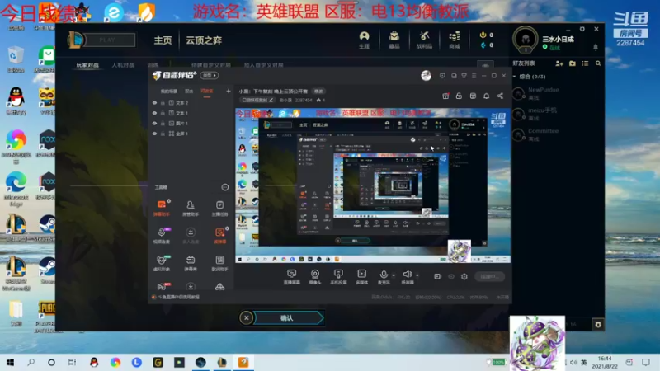Open the 歌词助手 tool

[219, 263]
